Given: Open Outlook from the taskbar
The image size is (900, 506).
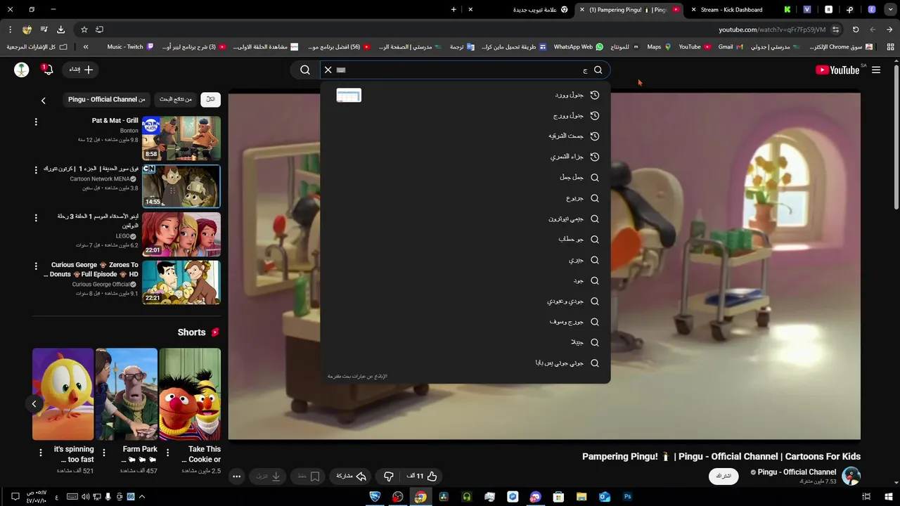Looking at the screenshot, I should pos(605,497).
